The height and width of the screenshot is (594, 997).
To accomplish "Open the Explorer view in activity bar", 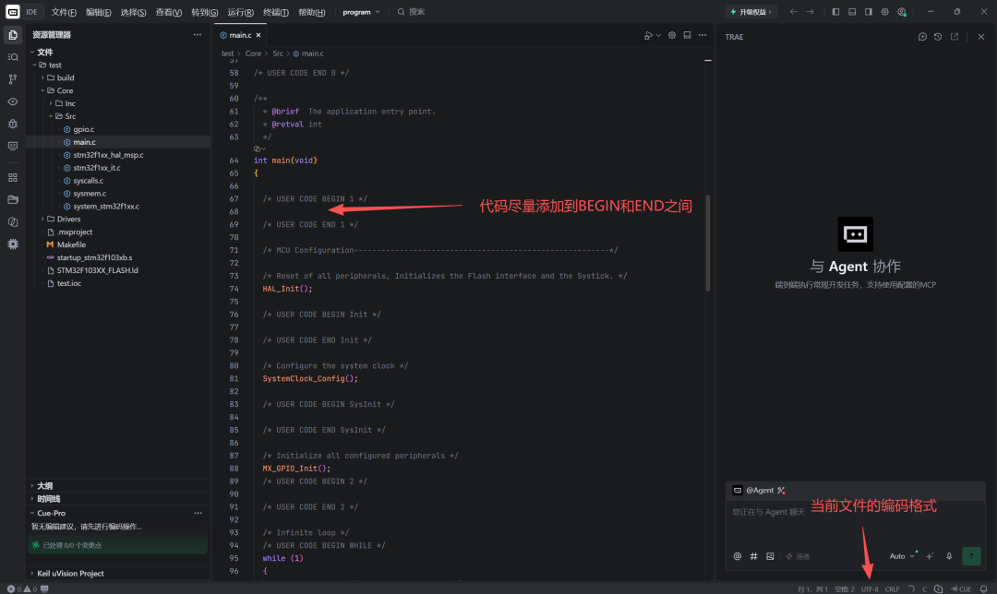I will pyautogui.click(x=13, y=36).
